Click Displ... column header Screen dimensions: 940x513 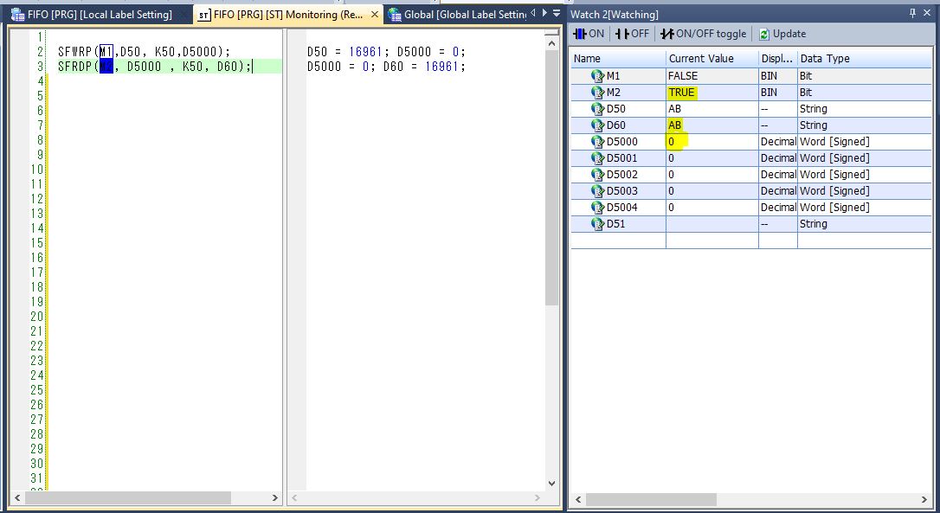pos(777,59)
